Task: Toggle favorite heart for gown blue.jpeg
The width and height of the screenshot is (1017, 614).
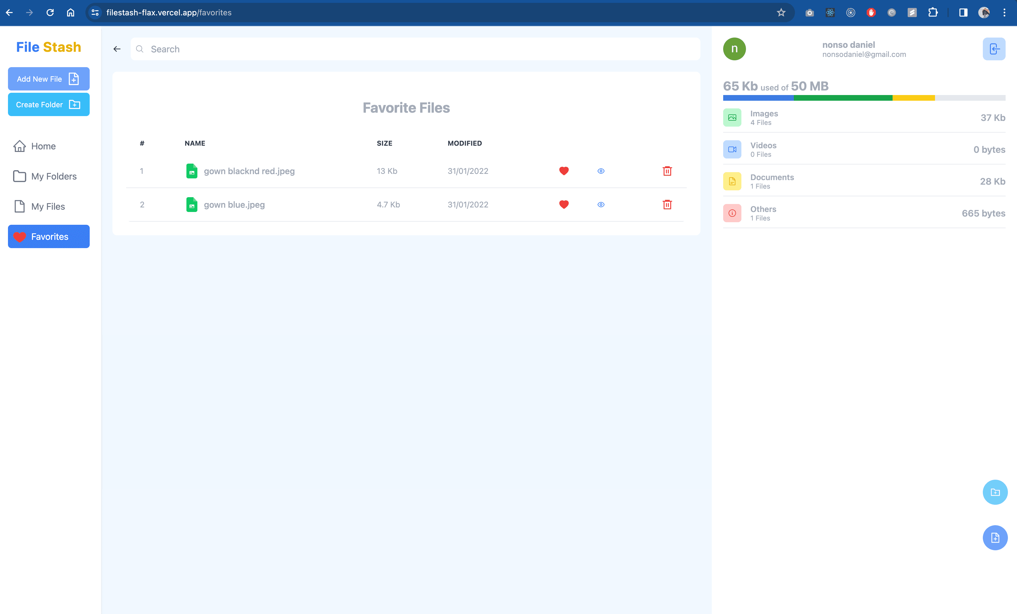Action: point(564,205)
